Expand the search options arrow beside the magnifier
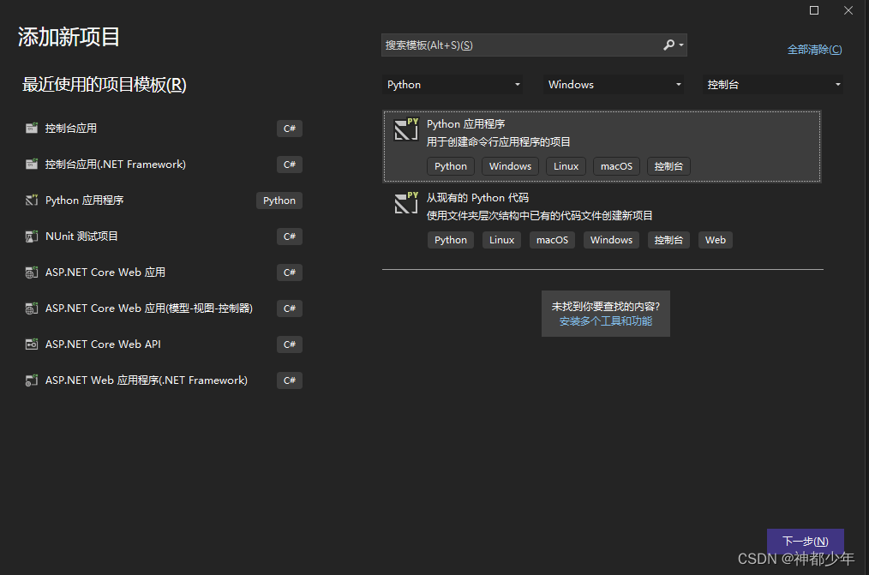Screen dimensions: 869x575 coord(681,45)
